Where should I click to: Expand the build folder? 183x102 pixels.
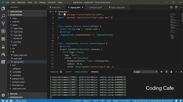tap(15, 45)
